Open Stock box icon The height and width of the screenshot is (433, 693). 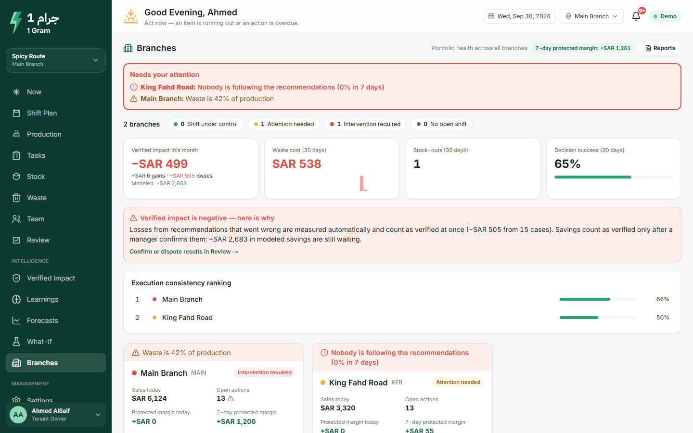click(16, 177)
